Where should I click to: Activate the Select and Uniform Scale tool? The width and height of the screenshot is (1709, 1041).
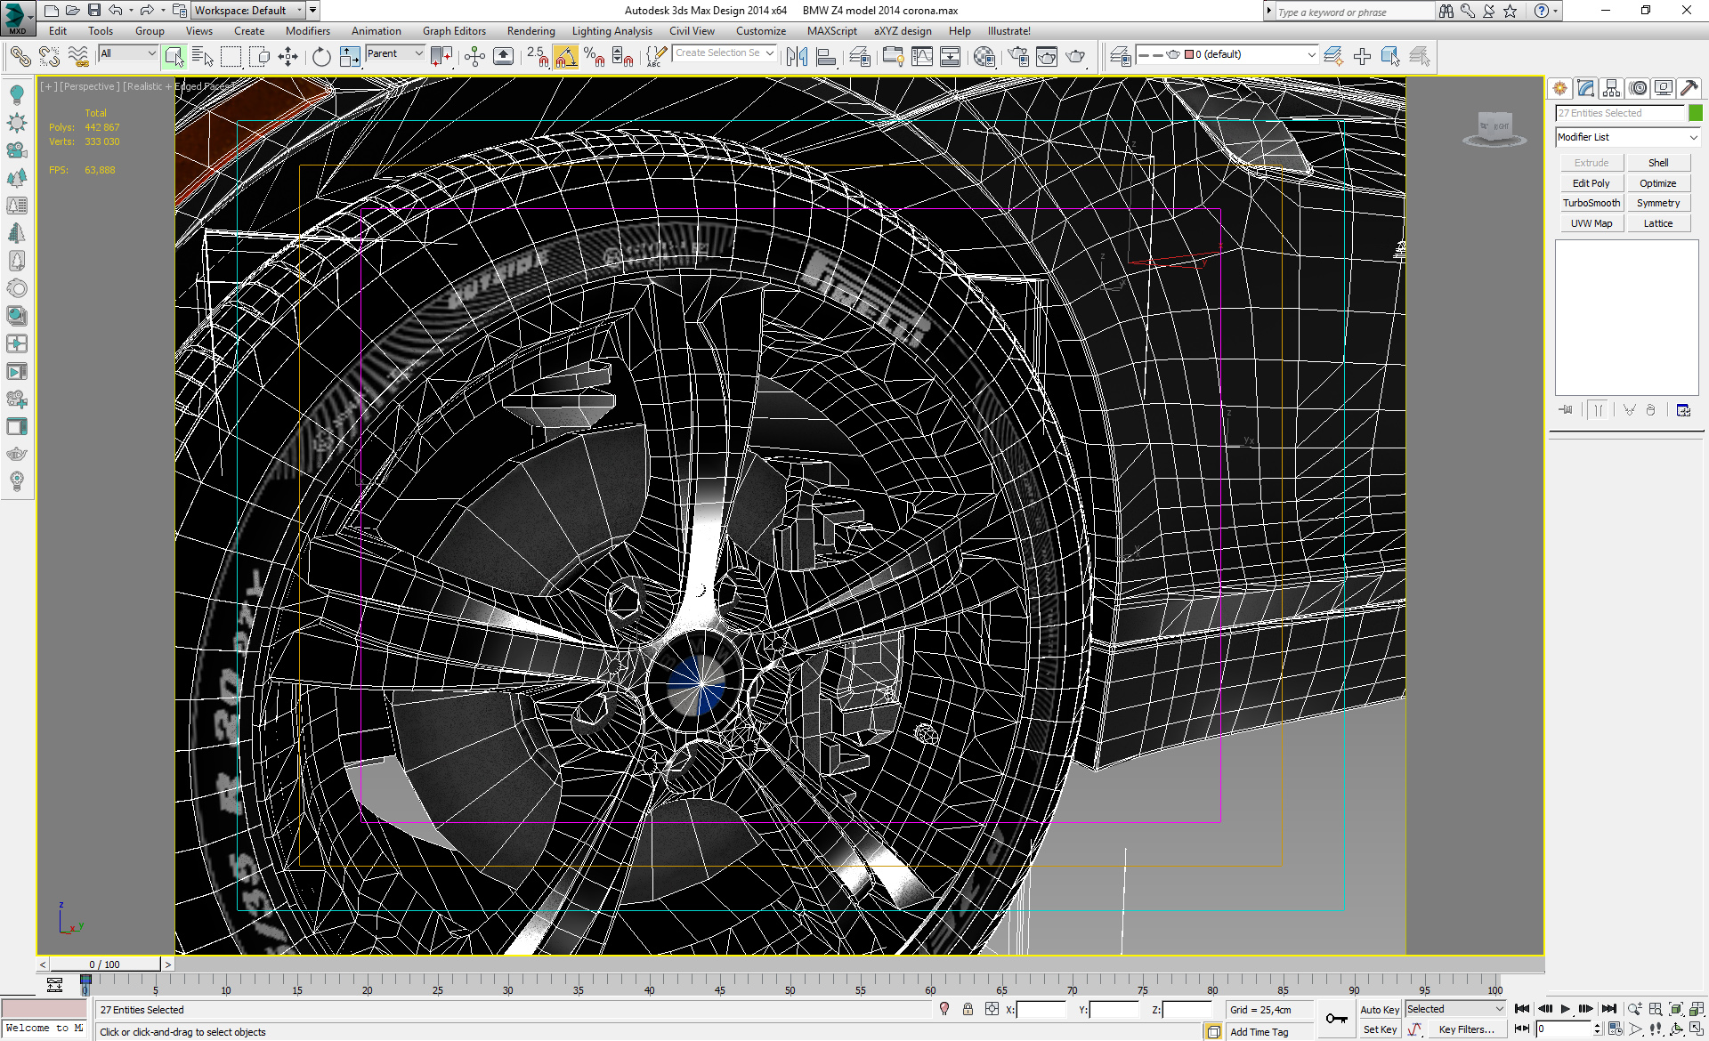pos(350,57)
